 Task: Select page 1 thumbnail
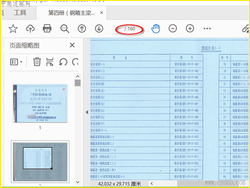coord(40,103)
